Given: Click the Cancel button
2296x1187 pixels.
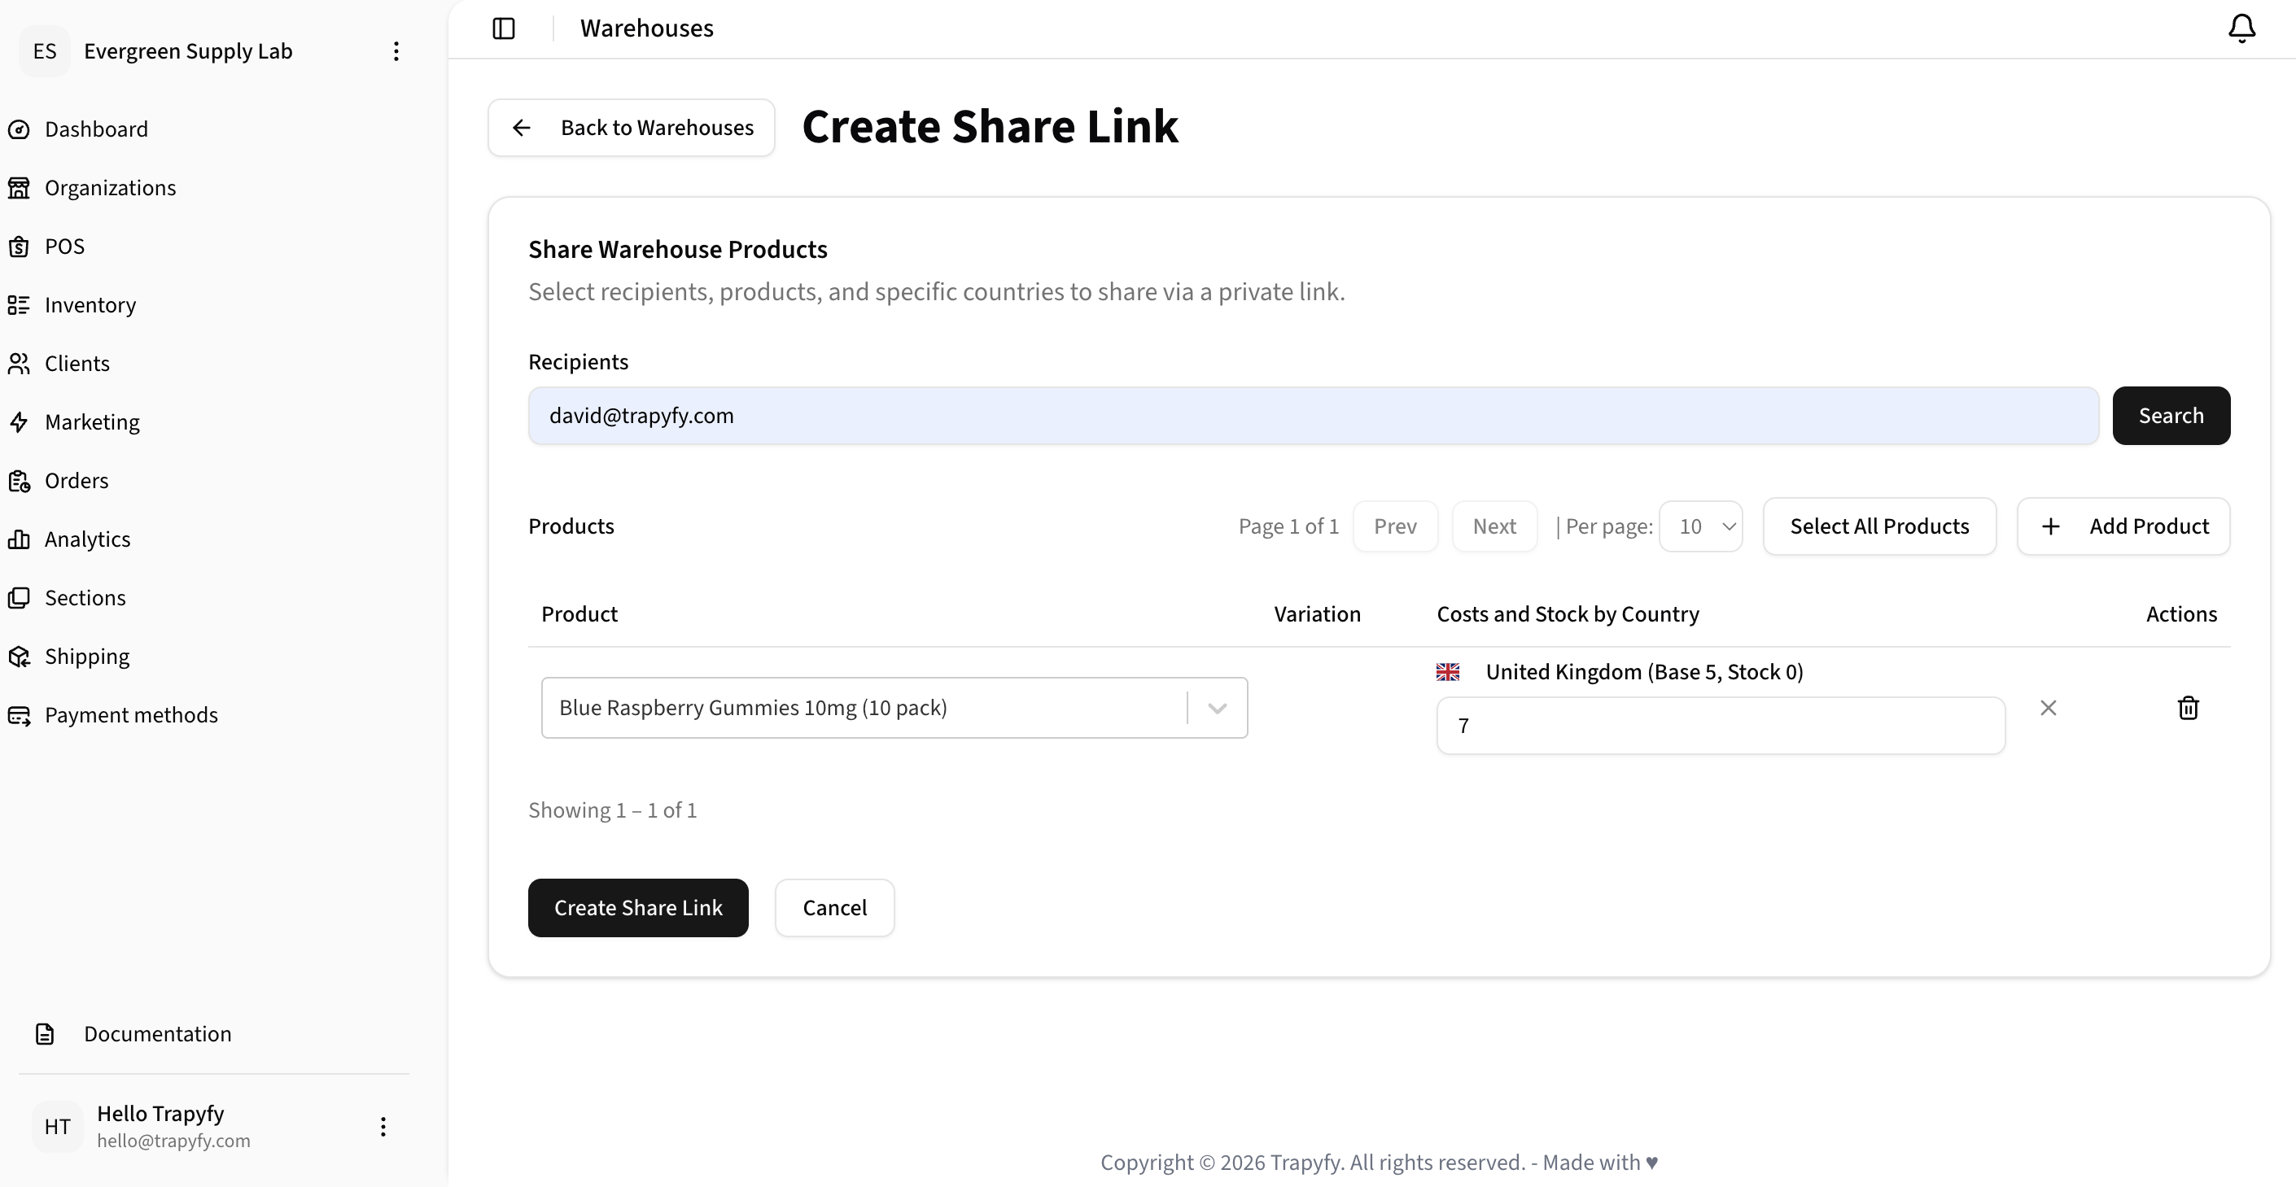Looking at the screenshot, I should pos(834,908).
